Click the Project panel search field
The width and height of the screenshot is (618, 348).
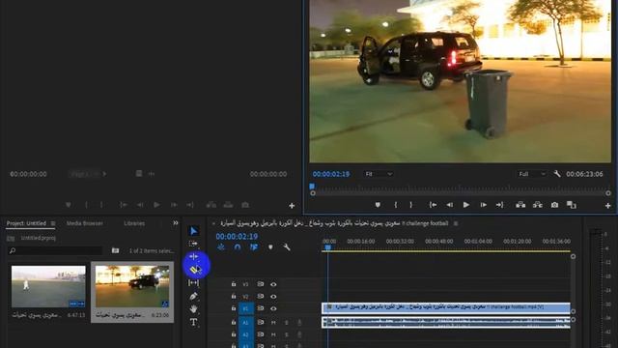(x=55, y=250)
